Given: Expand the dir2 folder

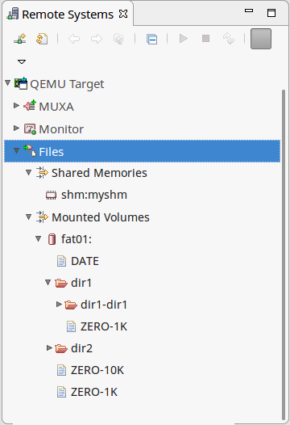Looking at the screenshot, I should pyautogui.click(x=49, y=347).
